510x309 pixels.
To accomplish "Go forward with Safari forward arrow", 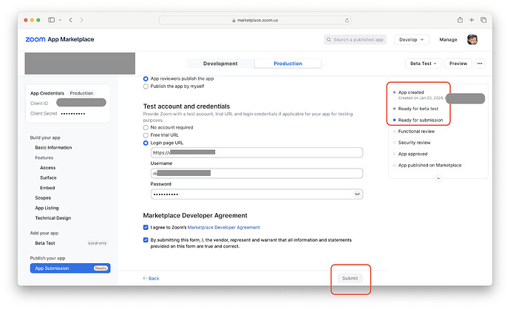I will coord(81,20).
